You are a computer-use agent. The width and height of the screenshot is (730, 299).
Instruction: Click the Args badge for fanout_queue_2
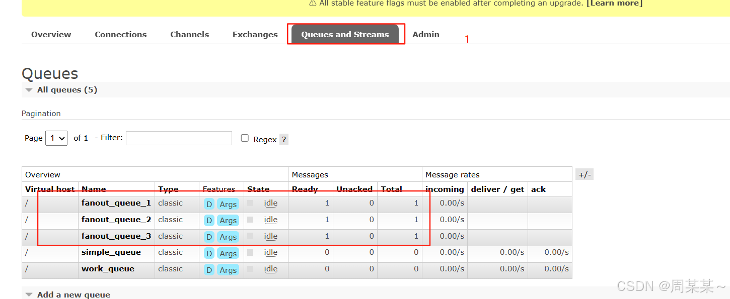coord(228,220)
